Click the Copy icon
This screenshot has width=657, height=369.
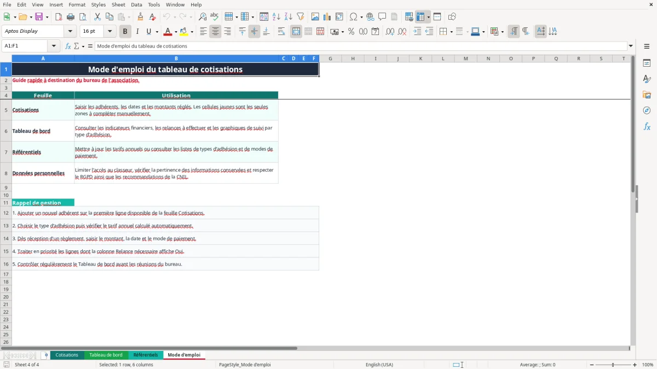pos(109,17)
